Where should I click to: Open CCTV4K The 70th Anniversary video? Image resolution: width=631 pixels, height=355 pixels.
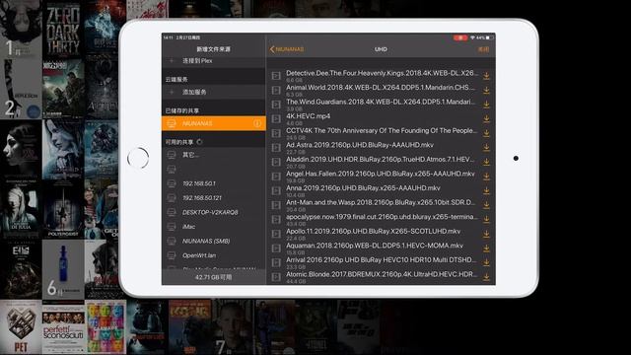[x=382, y=131]
